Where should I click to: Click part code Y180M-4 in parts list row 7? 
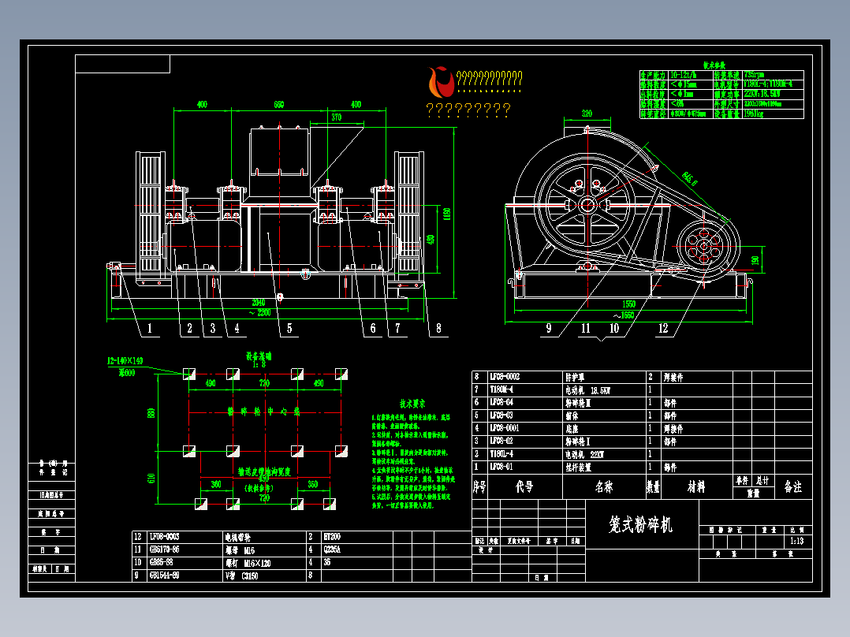[x=501, y=389]
